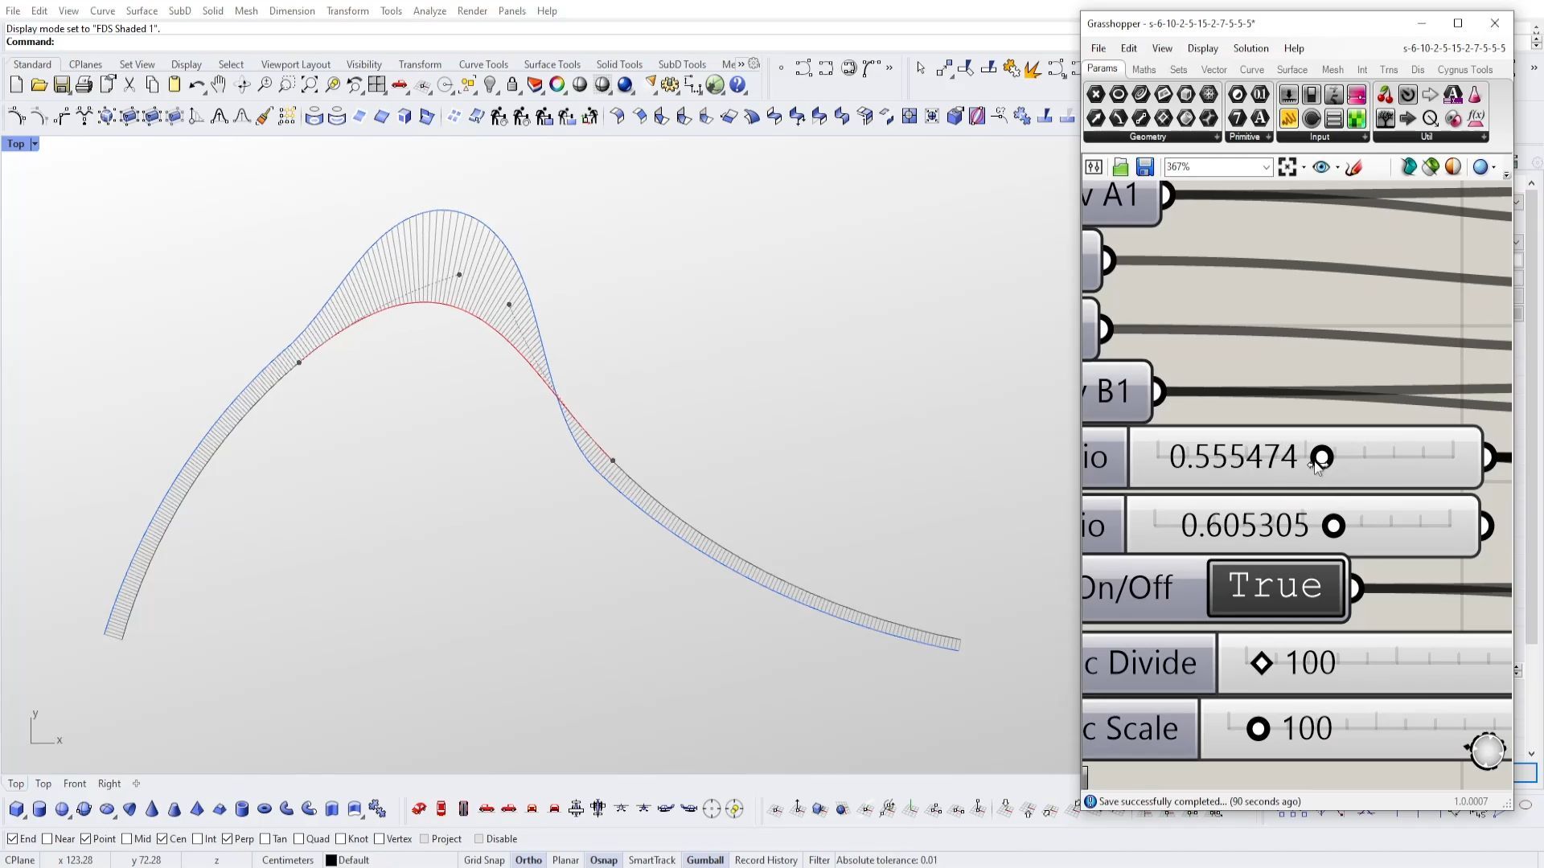Toggle the Near osnap checkbox
This screenshot has width=1544, height=868.
tap(47, 839)
